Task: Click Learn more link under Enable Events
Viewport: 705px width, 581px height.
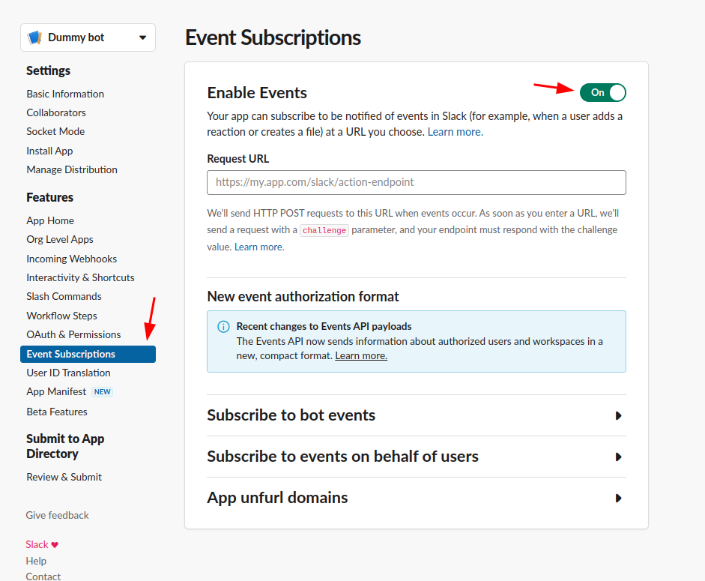Action: (455, 132)
